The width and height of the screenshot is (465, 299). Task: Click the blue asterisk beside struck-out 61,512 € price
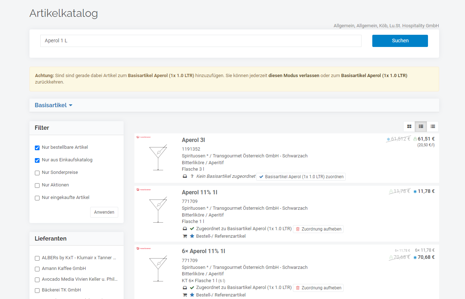point(388,139)
